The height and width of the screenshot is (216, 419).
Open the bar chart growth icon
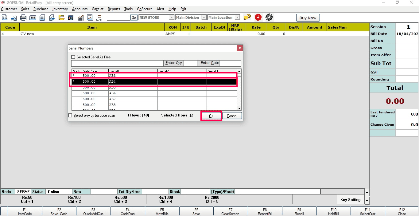click(80, 18)
